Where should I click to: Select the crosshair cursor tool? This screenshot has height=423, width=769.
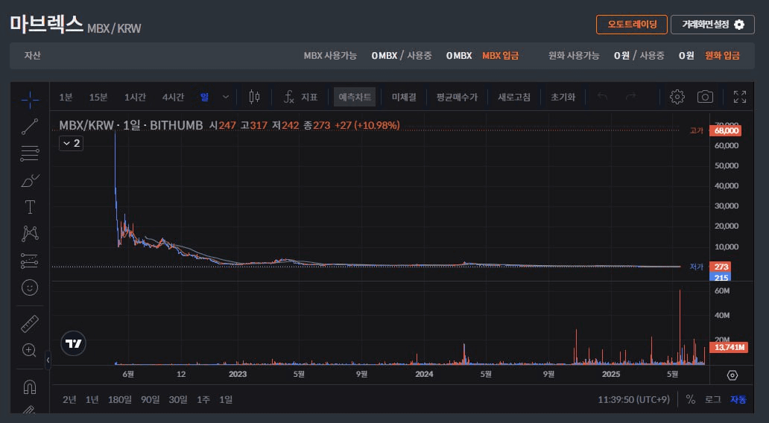pos(30,100)
